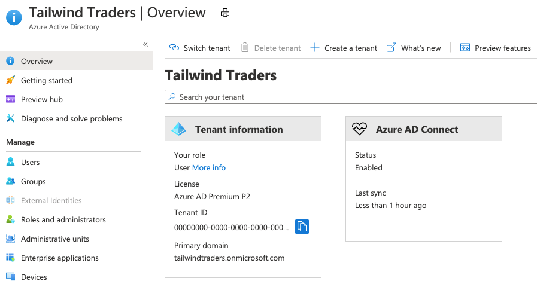Click the Tenant information pyramid icon
Viewport: 537px width, 284px height.
pos(179,129)
